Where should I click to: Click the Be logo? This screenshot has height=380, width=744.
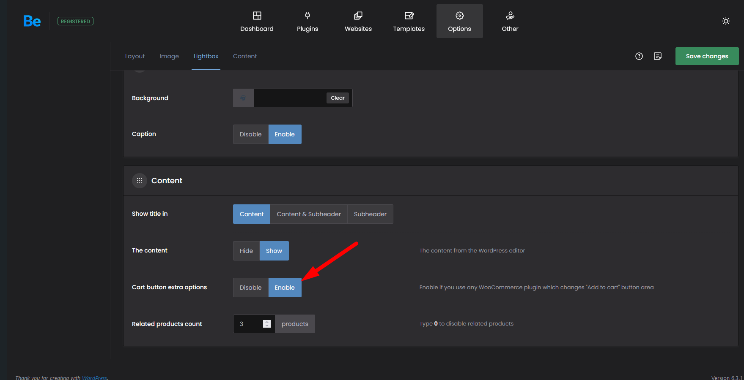(x=32, y=21)
